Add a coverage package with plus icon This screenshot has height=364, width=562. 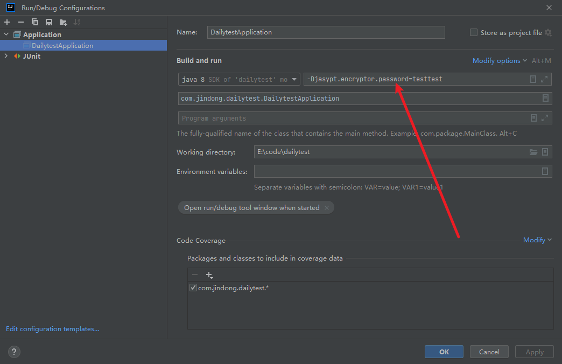(209, 275)
